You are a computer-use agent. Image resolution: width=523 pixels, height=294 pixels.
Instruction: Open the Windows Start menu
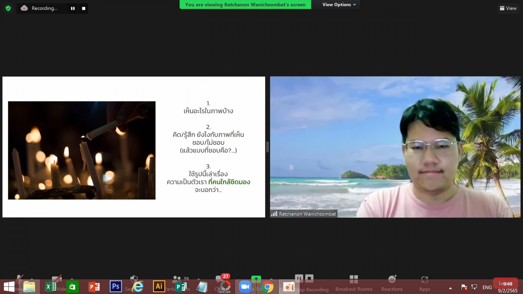click(x=9, y=287)
